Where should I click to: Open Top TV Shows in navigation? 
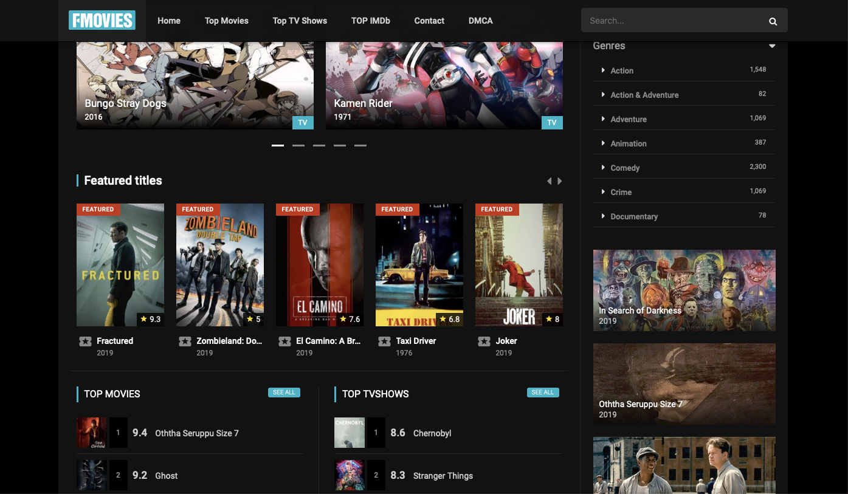[x=300, y=21]
